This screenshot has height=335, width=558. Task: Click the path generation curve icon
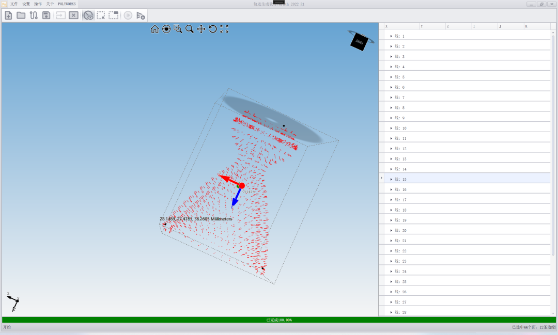pos(34,15)
